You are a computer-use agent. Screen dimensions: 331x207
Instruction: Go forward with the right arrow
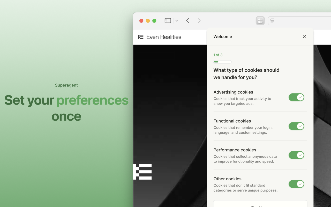(199, 21)
